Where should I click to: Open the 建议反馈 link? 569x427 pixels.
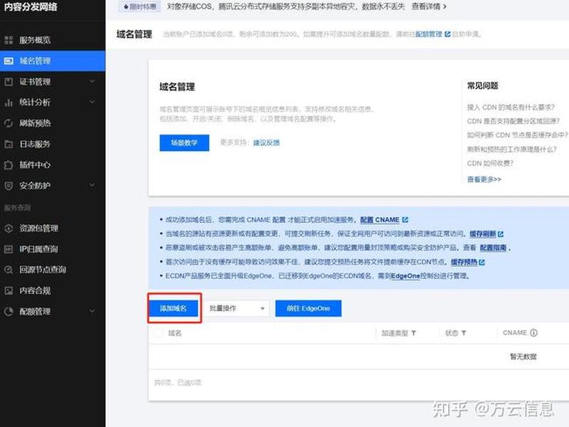tap(266, 143)
